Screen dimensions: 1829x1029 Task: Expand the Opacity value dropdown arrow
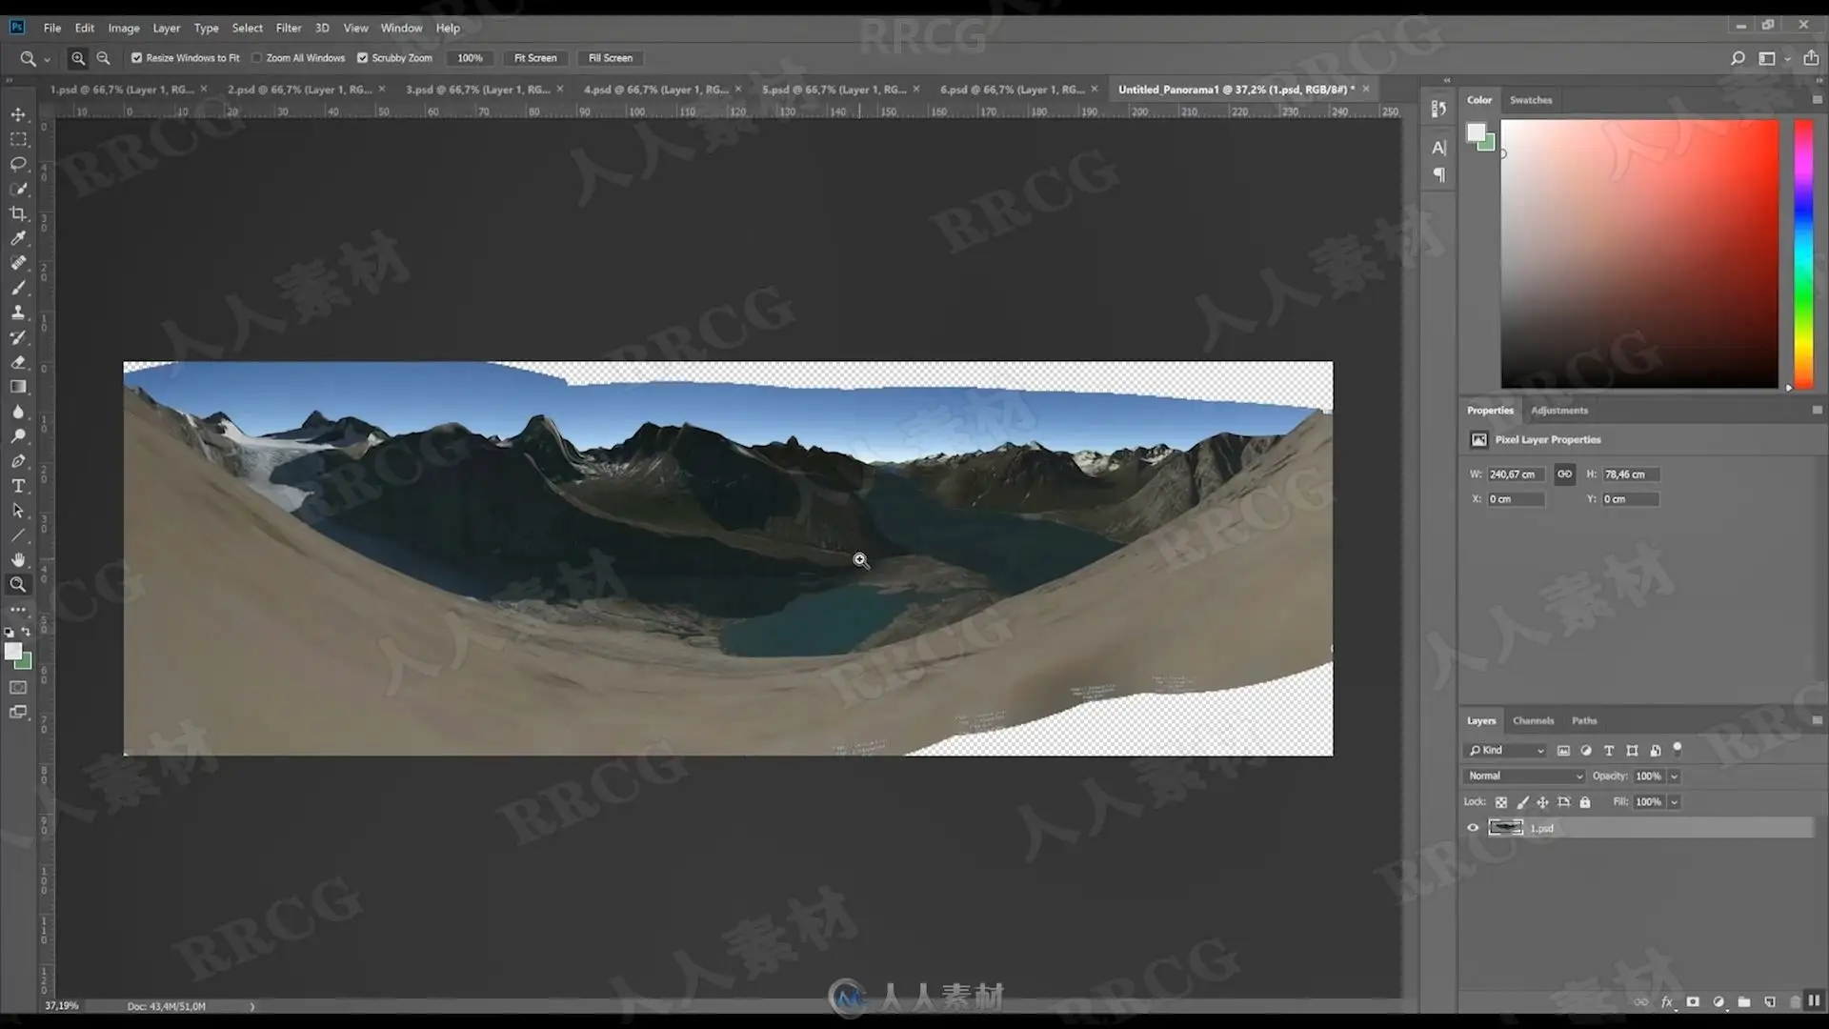point(1674,777)
